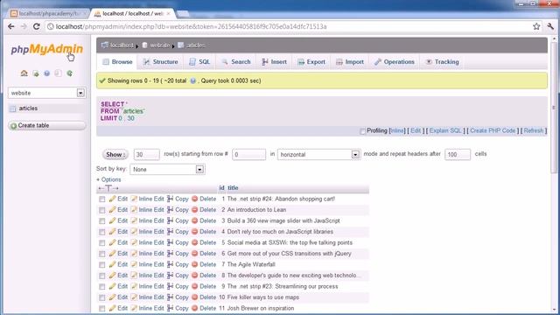Viewport: 560px width, 315px height.
Task: Open the Operations tab
Action: pos(395,62)
